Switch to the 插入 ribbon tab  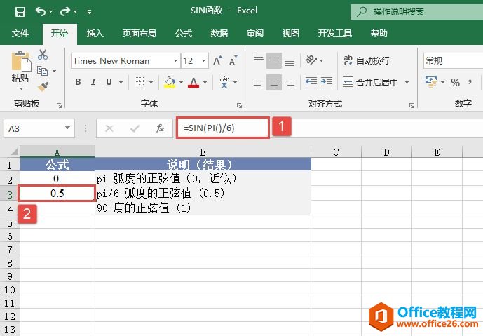pyautogui.click(x=95, y=33)
